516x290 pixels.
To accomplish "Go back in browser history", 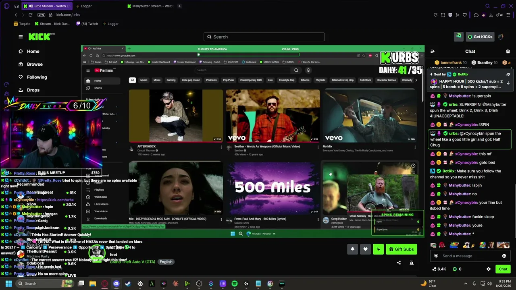I will [16, 15].
